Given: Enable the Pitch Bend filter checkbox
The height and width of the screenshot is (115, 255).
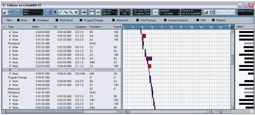Looking at the screenshot, I should pyautogui.click(x=57, y=20).
